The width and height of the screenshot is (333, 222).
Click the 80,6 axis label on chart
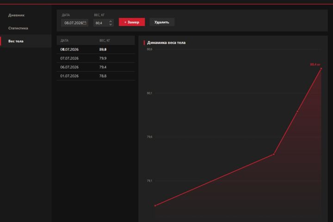pyautogui.click(x=149, y=49)
